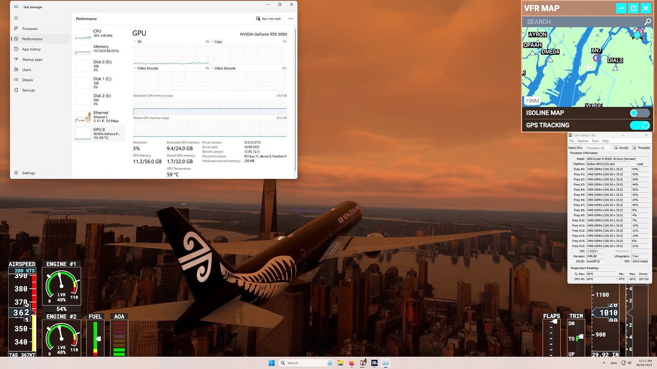Change the 3D graph metric dropdown
657x369 pixels.
(x=136, y=41)
